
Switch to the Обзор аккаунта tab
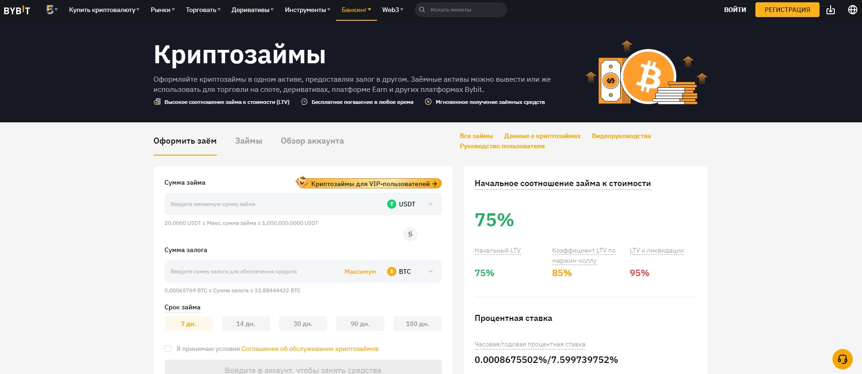pyautogui.click(x=312, y=141)
